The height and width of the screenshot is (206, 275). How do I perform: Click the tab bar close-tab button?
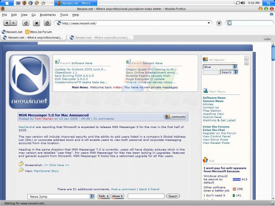click(x=267, y=38)
